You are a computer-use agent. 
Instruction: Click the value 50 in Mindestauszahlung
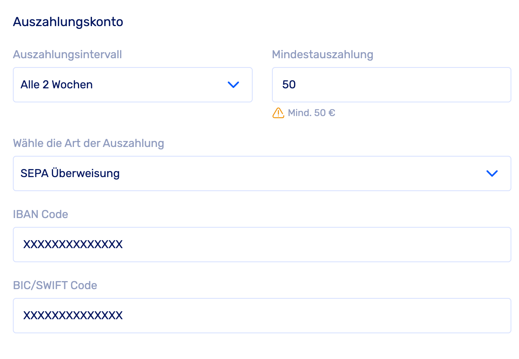coord(289,85)
